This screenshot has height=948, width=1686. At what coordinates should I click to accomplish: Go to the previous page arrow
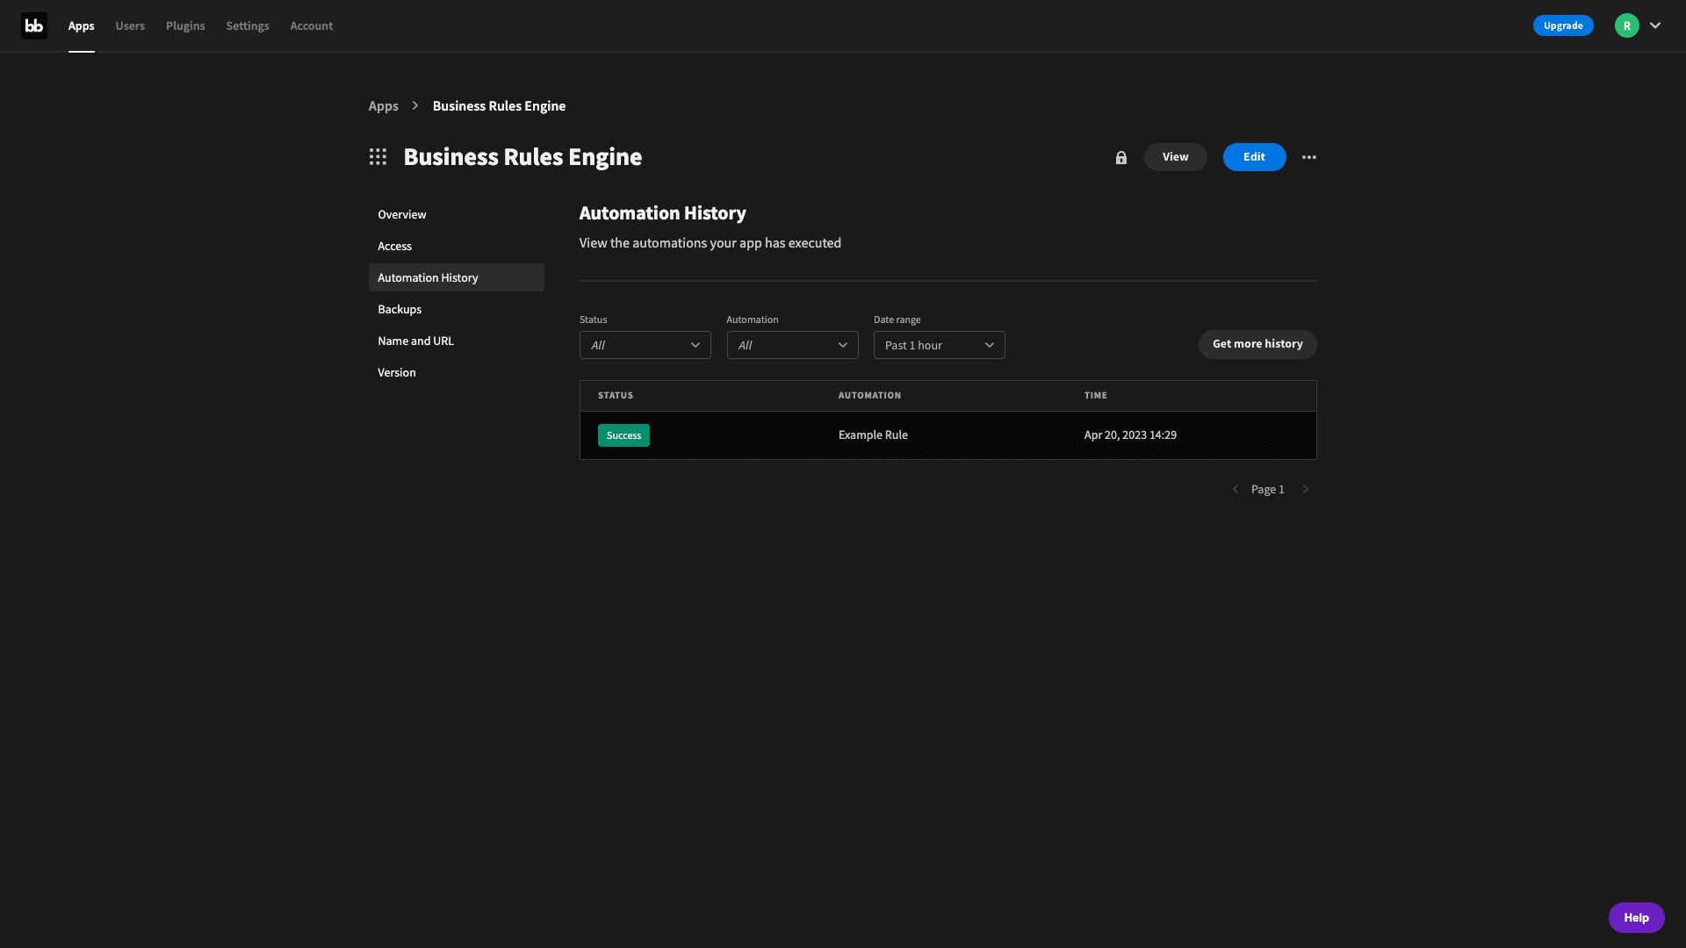[x=1236, y=489]
